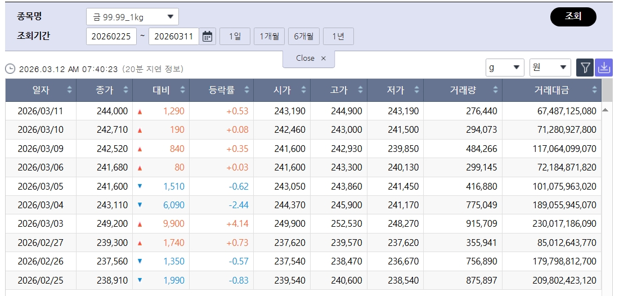Click the date cell 2026/02/26
619x296 pixels.
tap(41, 261)
